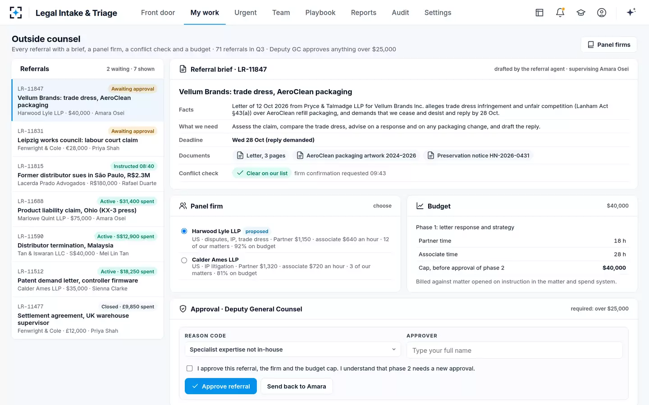Tick the 'I approve this referral' checkbox

190,369
